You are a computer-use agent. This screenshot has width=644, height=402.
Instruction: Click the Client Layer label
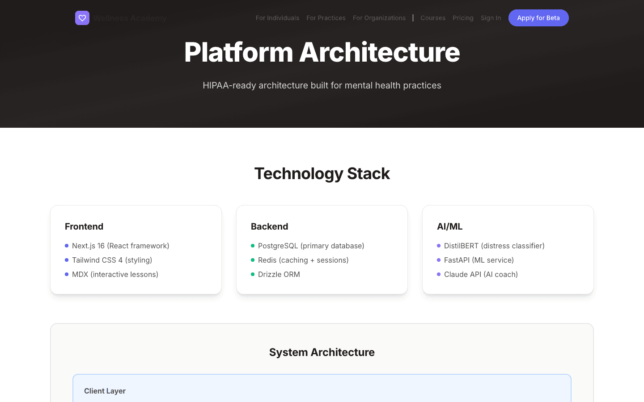[x=105, y=391]
